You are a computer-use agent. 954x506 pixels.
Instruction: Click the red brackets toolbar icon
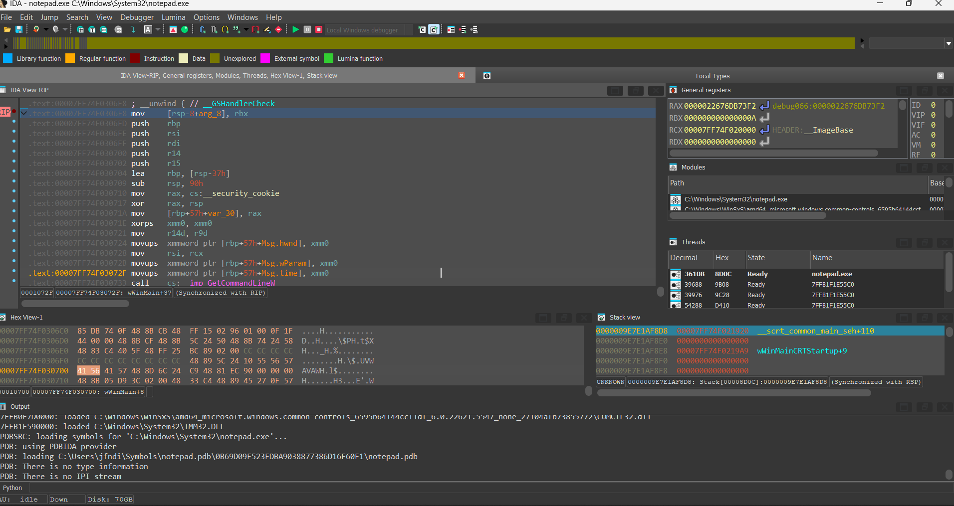(255, 29)
